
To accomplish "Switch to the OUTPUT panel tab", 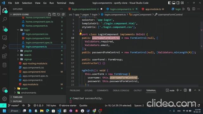I will pos(138,90).
